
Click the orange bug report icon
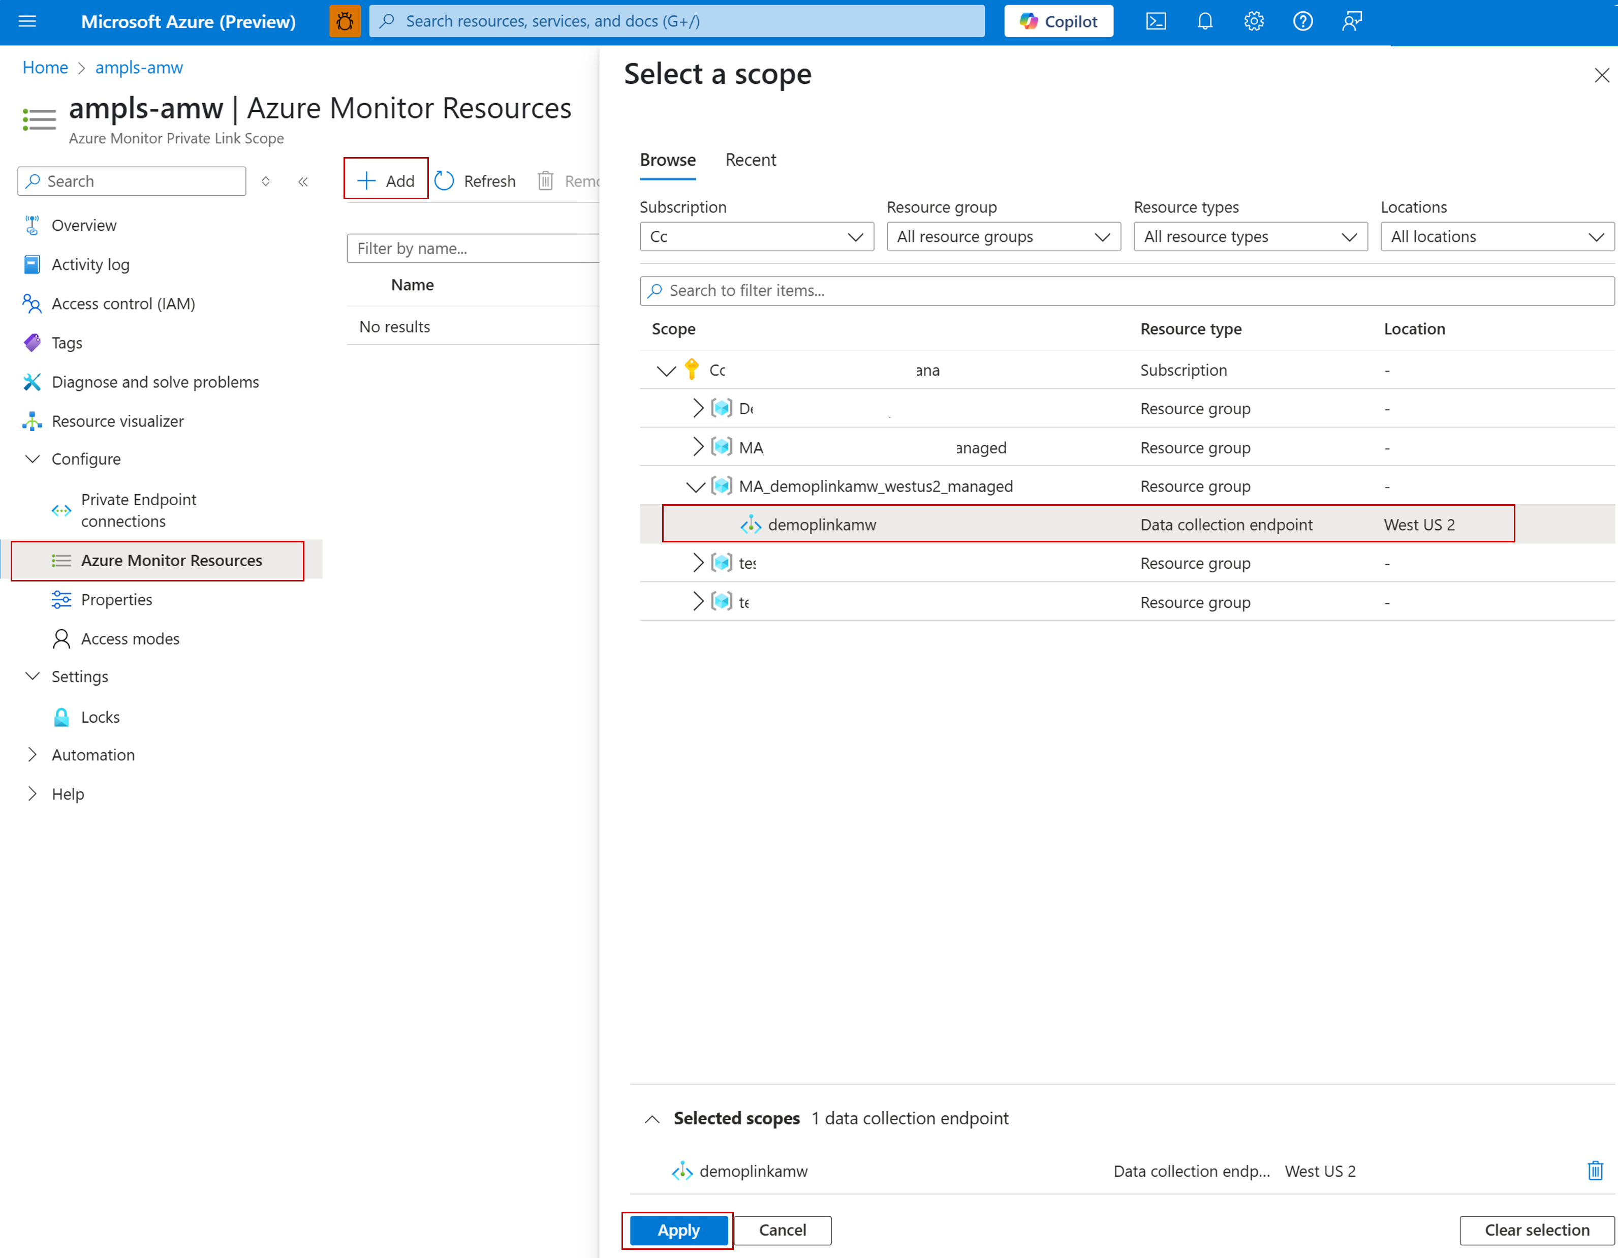tap(345, 21)
